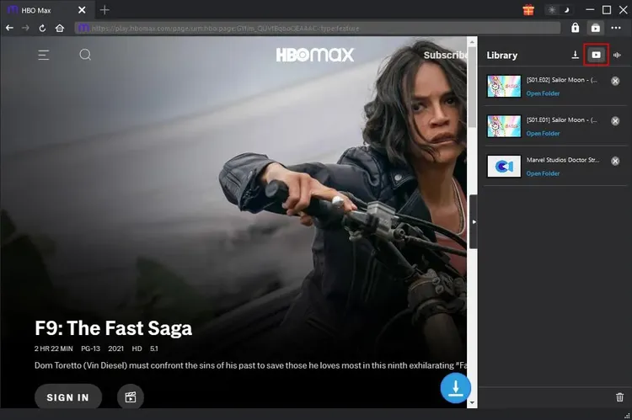Click the trash icon to clear the library
This screenshot has height=420, width=632.
click(620, 397)
